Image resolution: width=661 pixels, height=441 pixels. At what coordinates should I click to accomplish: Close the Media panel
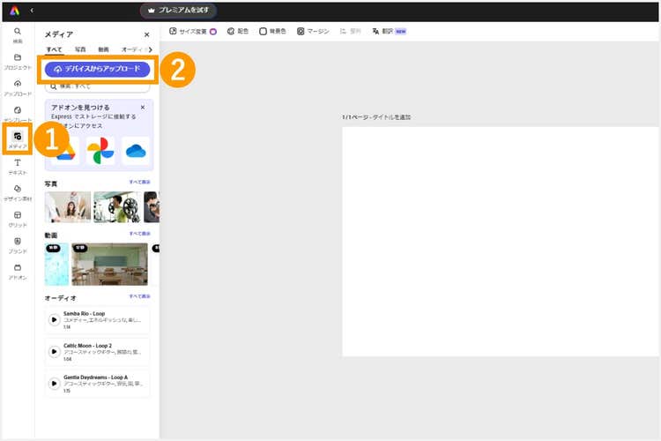pos(146,34)
